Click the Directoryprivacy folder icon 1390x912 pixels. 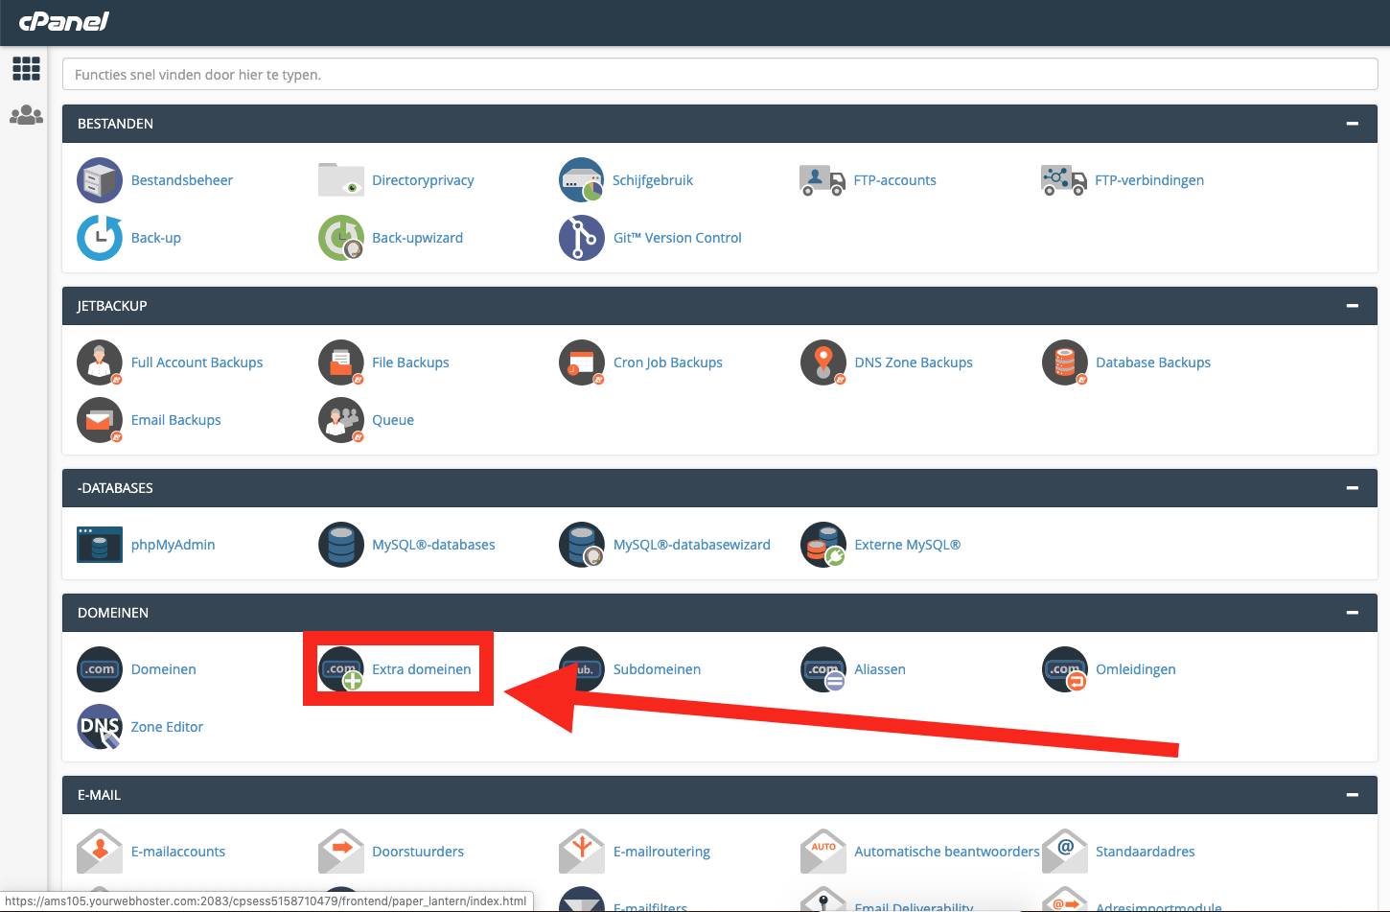tap(341, 180)
